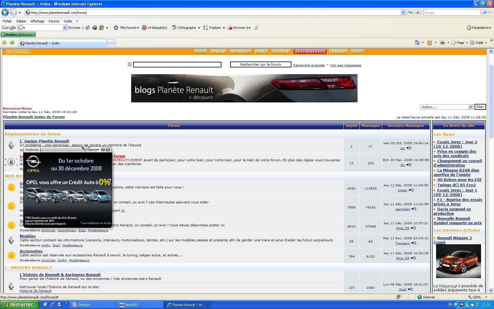Open the Fichier menu
This screenshot has width=494, height=309.
point(7,21)
